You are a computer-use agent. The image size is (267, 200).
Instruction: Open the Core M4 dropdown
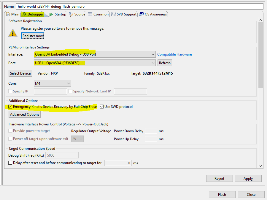53,84
